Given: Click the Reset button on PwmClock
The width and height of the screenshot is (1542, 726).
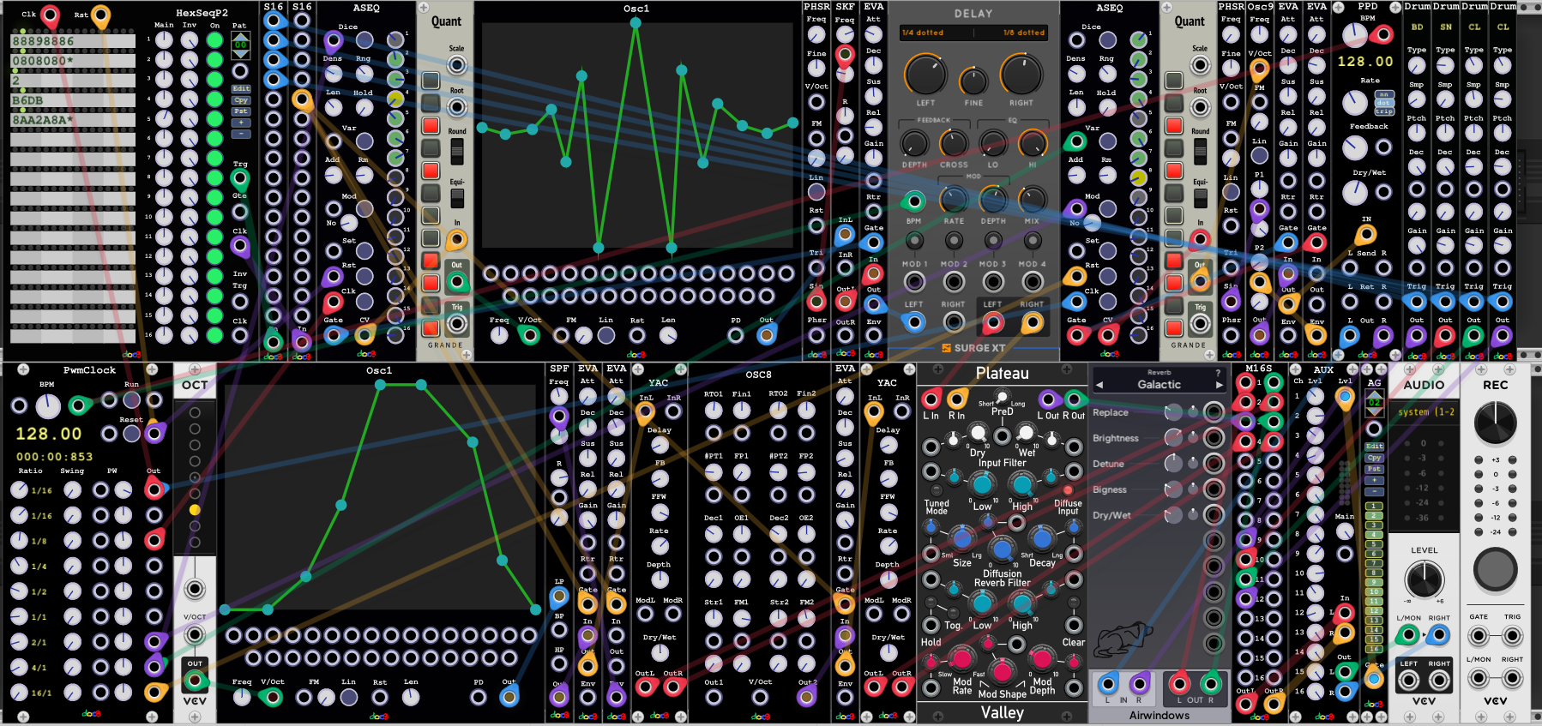Looking at the screenshot, I should click(131, 434).
